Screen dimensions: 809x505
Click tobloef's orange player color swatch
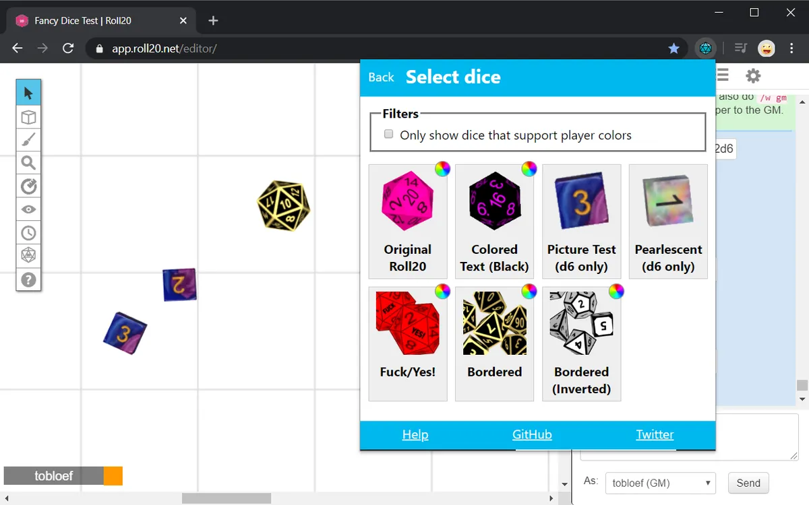pos(113,476)
